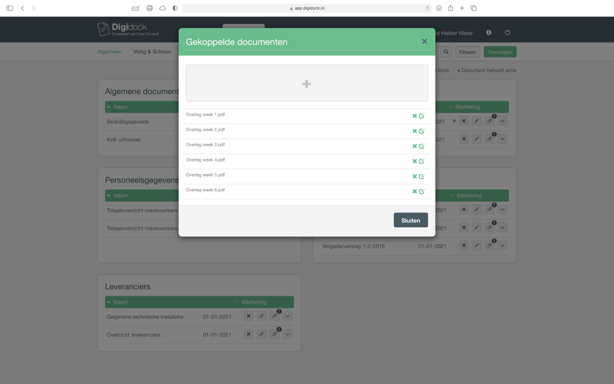Click the Sluiten button

pyautogui.click(x=411, y=220)
